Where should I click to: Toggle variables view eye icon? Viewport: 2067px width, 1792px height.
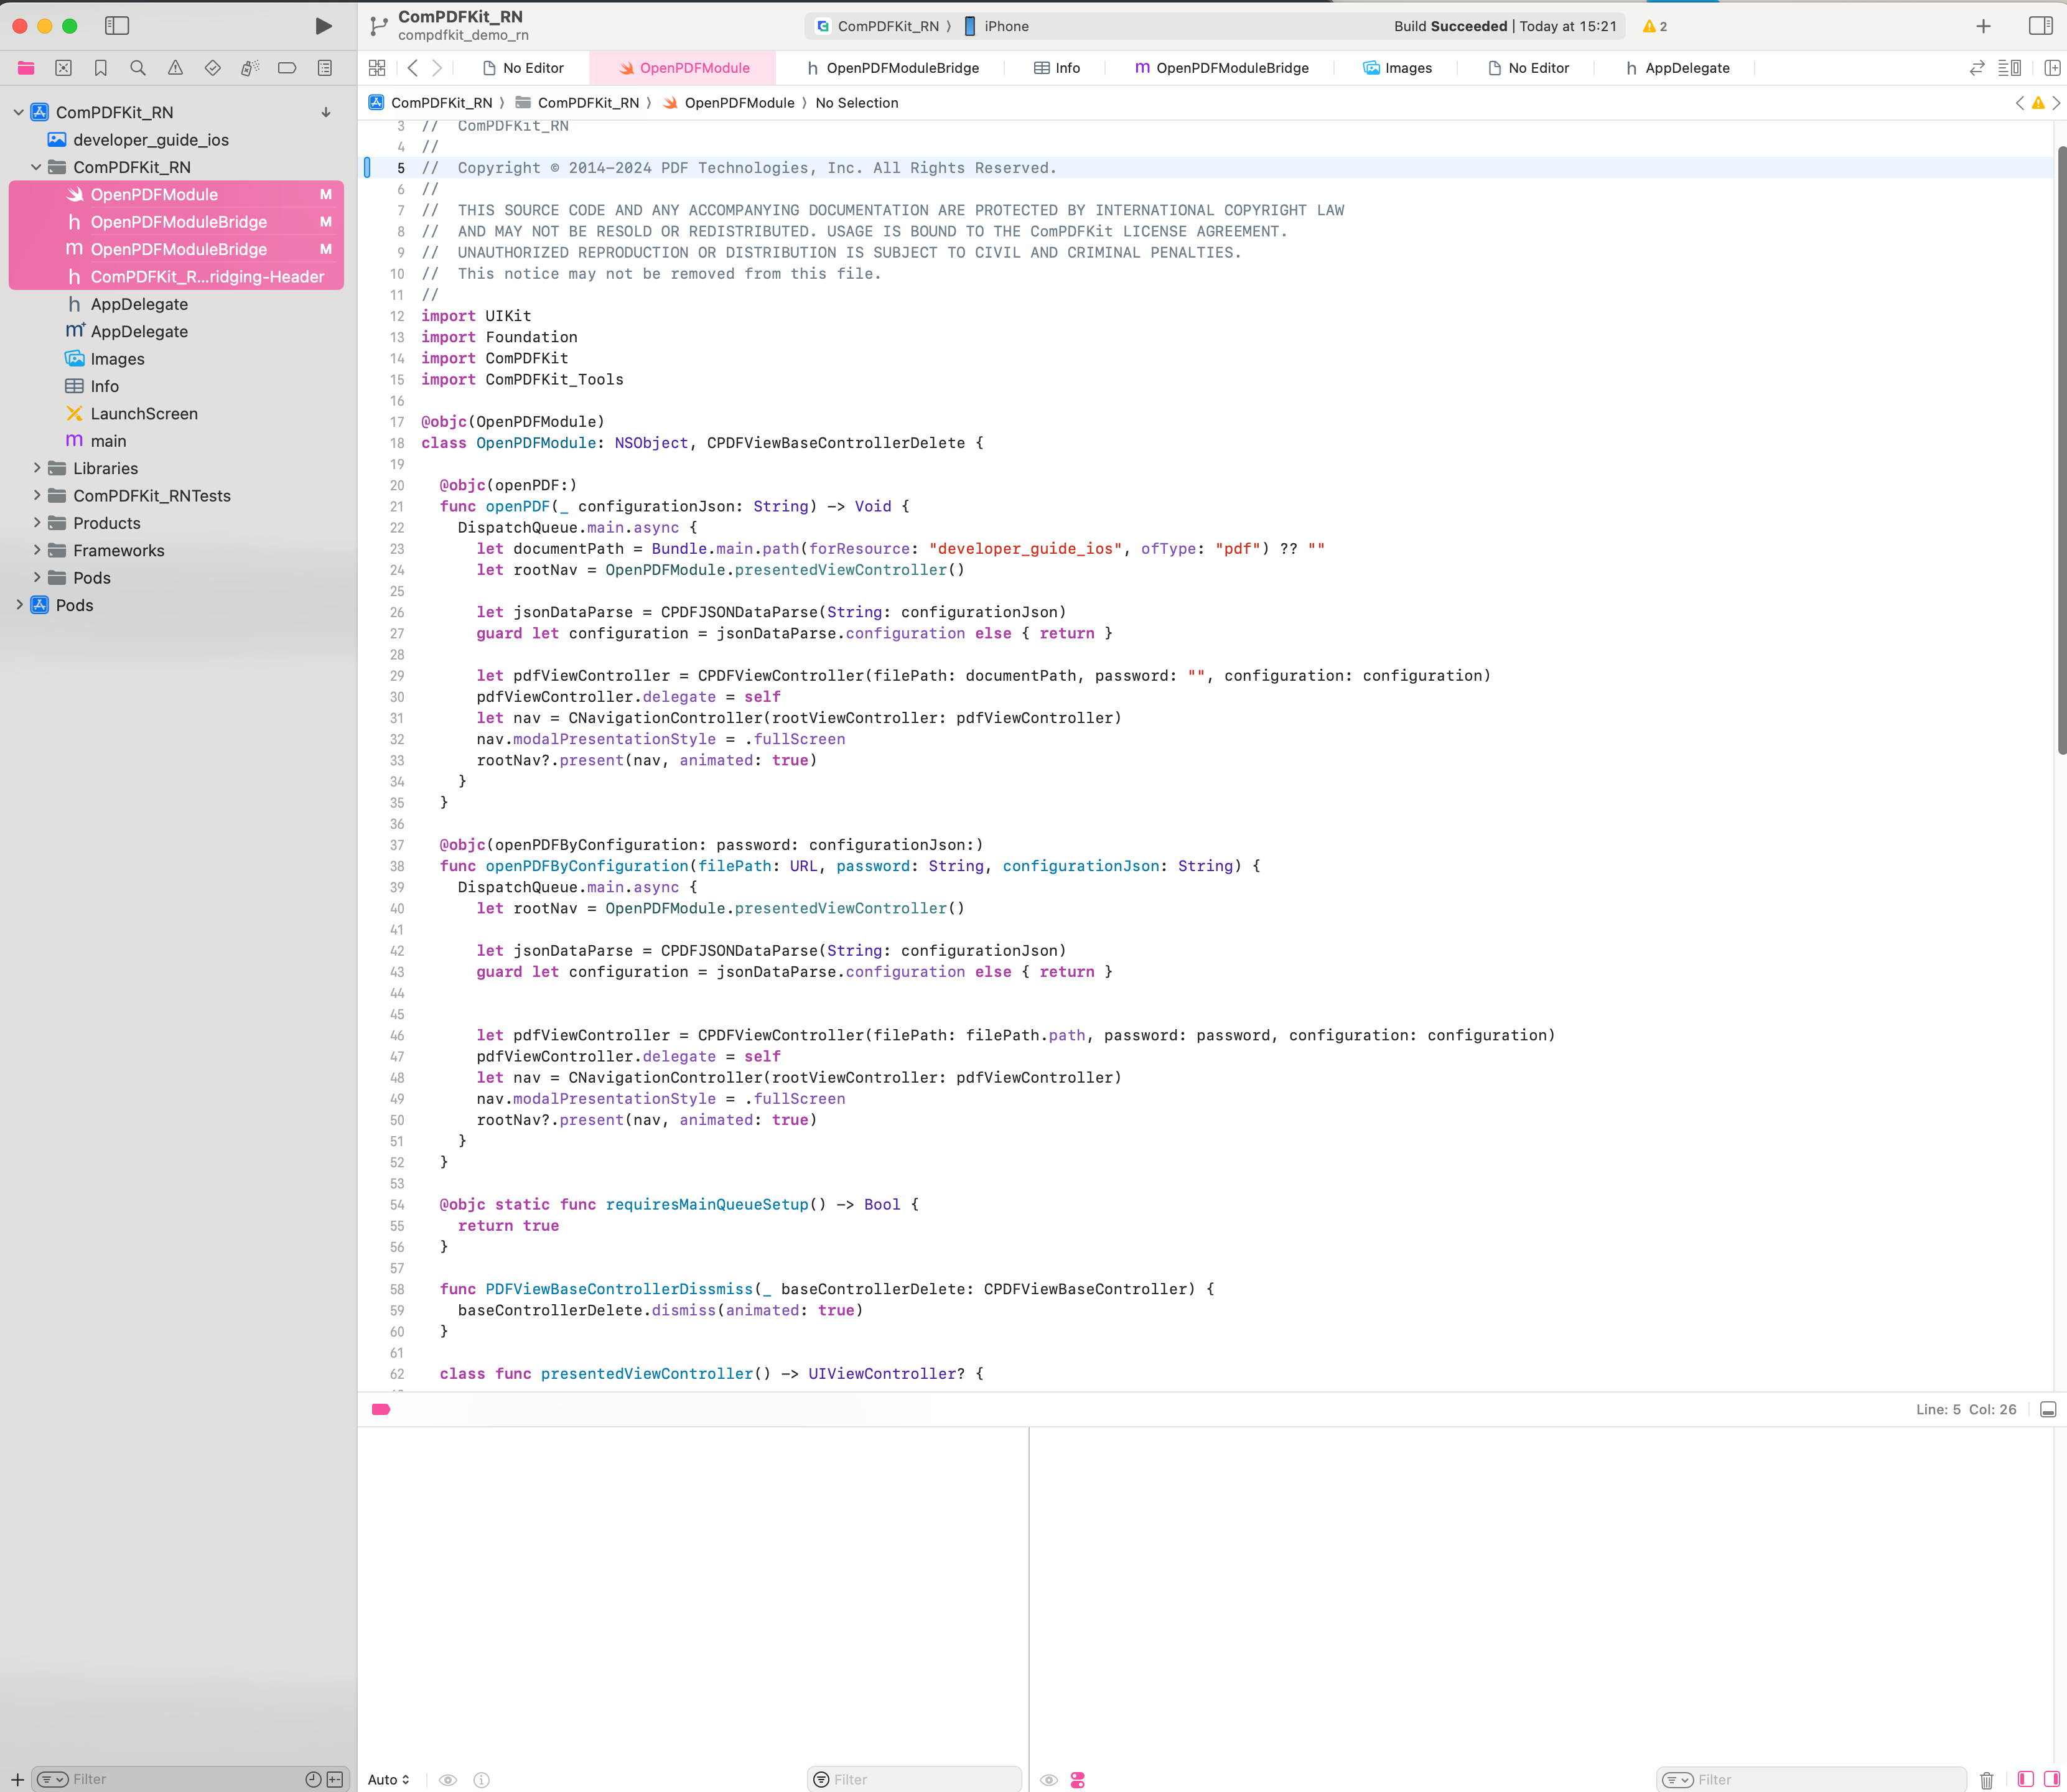(448, 1780)
